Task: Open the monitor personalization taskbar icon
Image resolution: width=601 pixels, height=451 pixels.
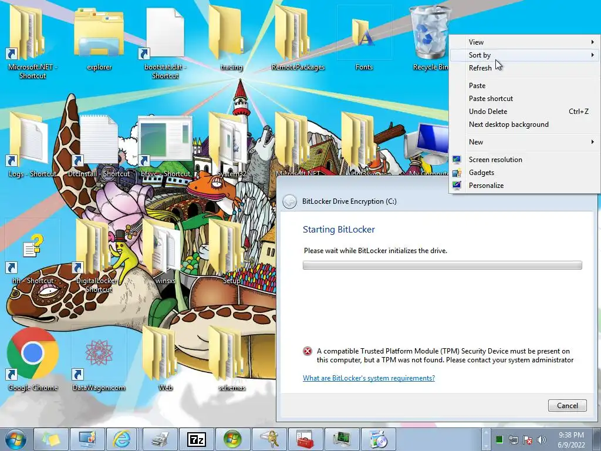Action: [x=87, y=439]
